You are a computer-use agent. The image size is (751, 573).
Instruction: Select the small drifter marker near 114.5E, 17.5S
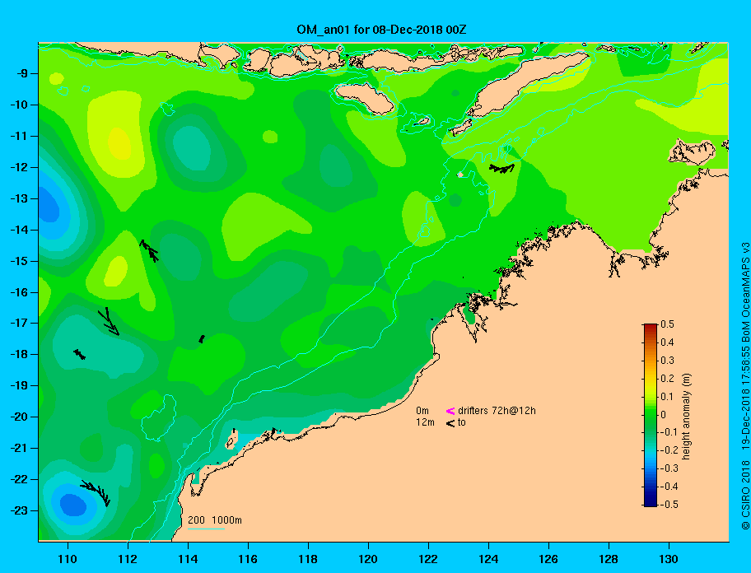(202, 339)
